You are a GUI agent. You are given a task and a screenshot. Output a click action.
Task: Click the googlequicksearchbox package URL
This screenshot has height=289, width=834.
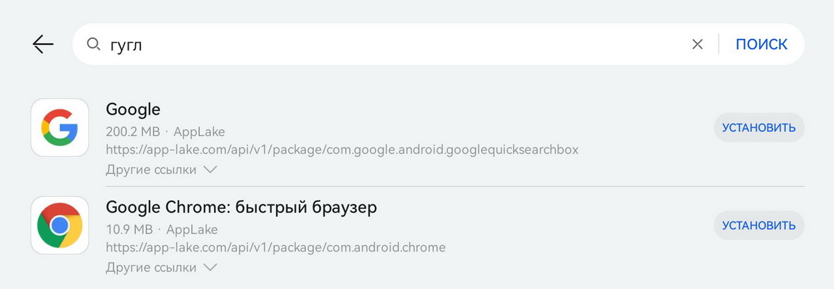(342, 149)
